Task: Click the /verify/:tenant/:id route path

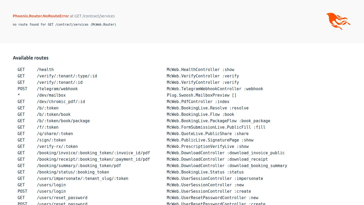Action: click(x=60, y=82)
